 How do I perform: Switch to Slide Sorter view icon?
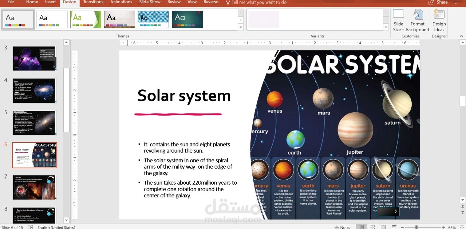click(372, 227)
